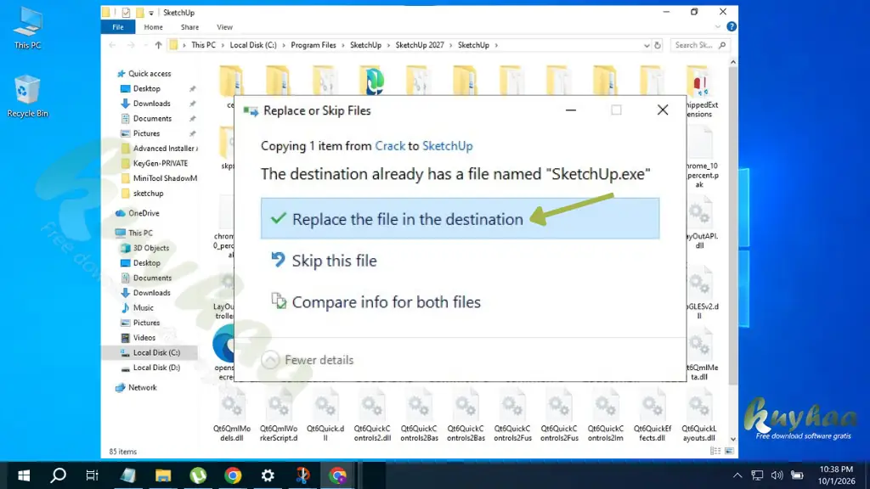Click New folder icon in title bar toolbar
The image size is (870, 489).
tap(140, 12)
